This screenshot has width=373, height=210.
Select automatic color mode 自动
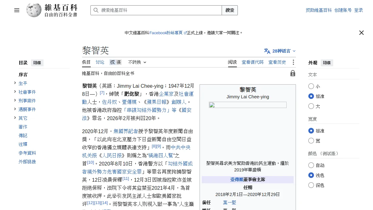pos(311,165)
